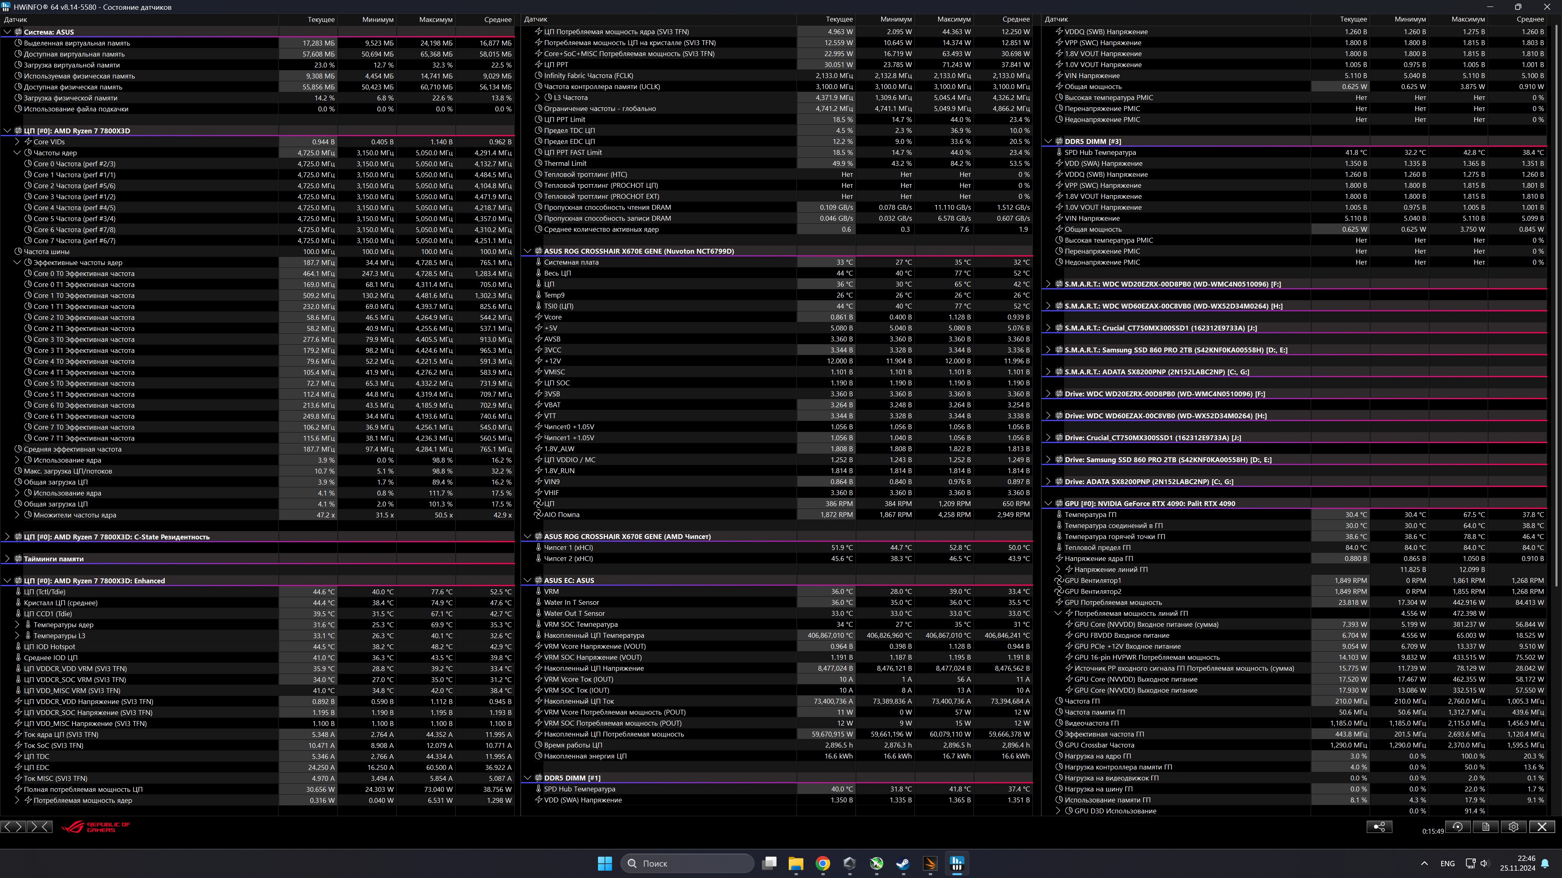
Task: Expand L3 Частота sub-item
Action: [537, 98]
